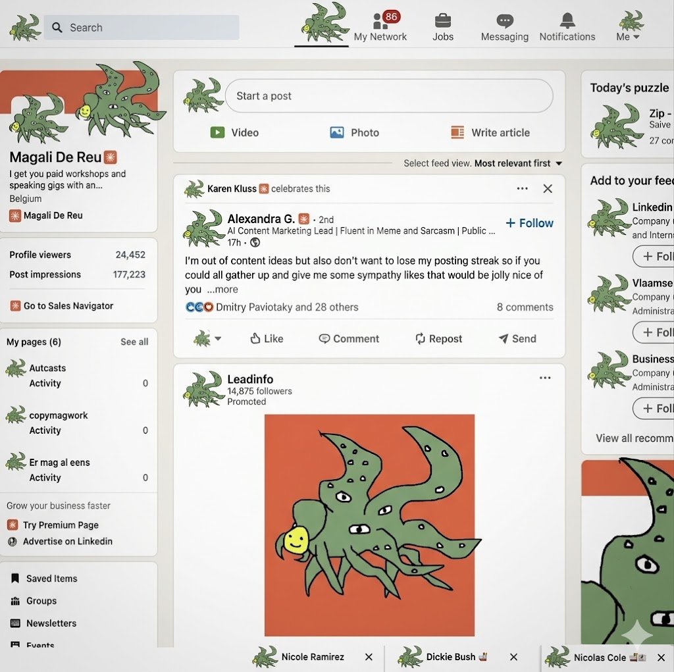The width and height of the screenshot is (674, 672).
Task: Follow the Business company suggestion
Action: (x=654, y=408)
